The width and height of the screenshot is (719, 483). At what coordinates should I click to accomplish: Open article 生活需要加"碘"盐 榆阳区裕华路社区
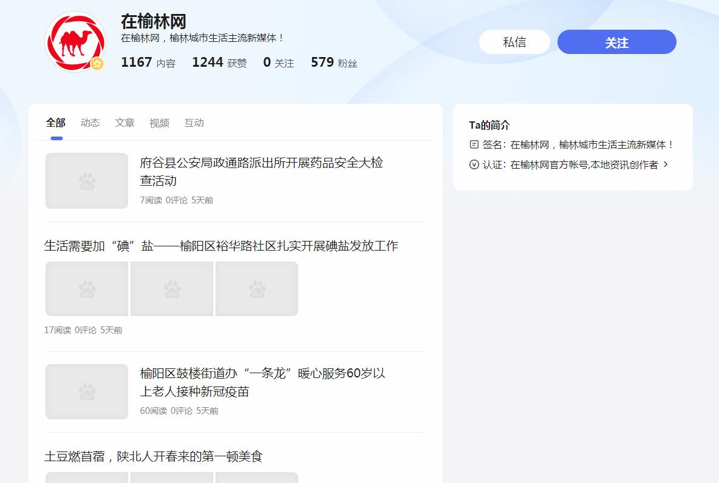[x=221, y=246]
